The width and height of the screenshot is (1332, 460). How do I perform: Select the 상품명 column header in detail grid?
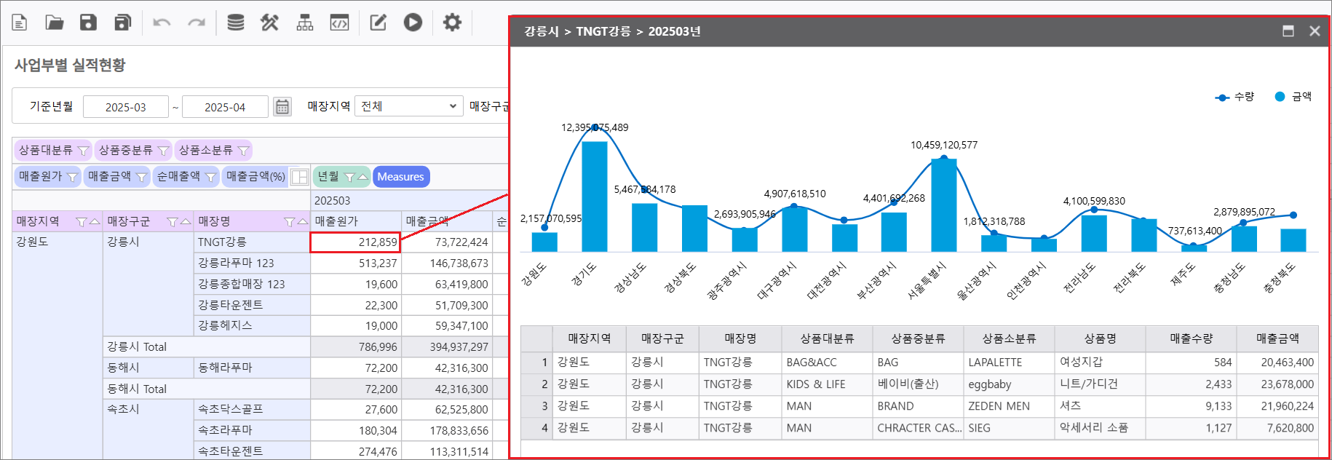1099,338
